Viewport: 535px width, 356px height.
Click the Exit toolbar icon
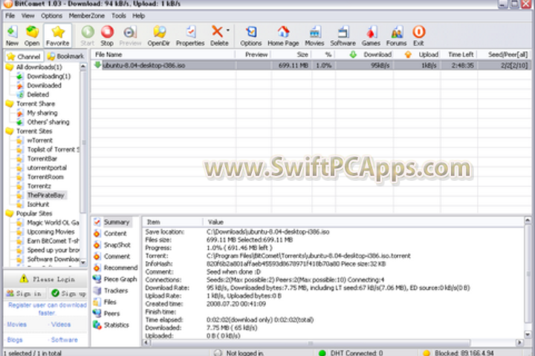tap(418, 36)
